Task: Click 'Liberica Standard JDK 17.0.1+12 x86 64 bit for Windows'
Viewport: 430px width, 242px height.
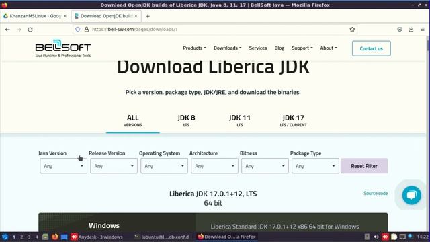Action: [285, 227]
